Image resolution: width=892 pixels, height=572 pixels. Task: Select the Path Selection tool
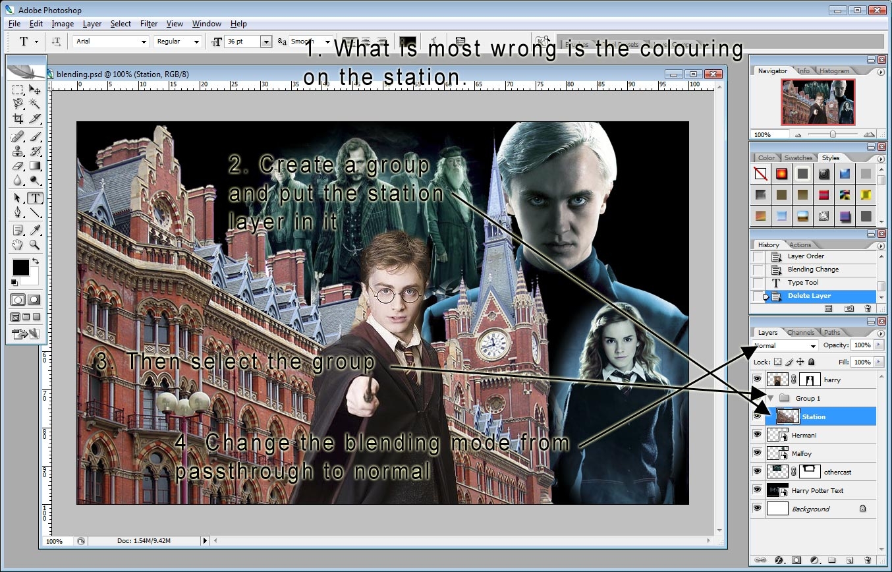(x=17, y=198)
